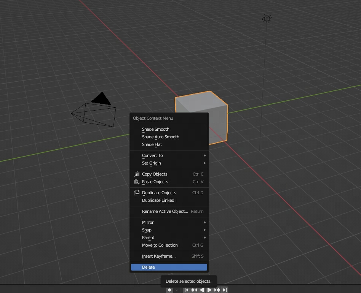This screenshot has height=293, width=361.
Task: Choose Rename Active Object option
Action: (165, 211)
